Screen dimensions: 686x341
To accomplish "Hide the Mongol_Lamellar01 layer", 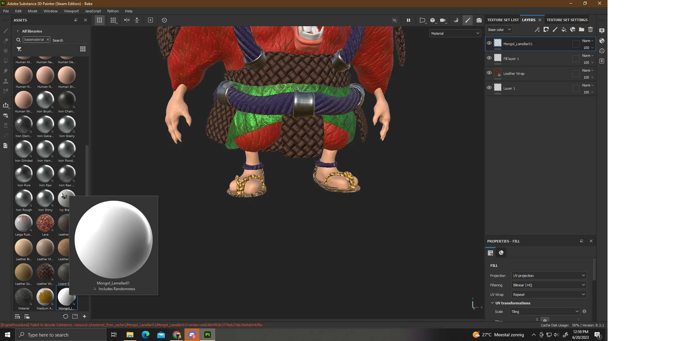I will click(489, 43).
